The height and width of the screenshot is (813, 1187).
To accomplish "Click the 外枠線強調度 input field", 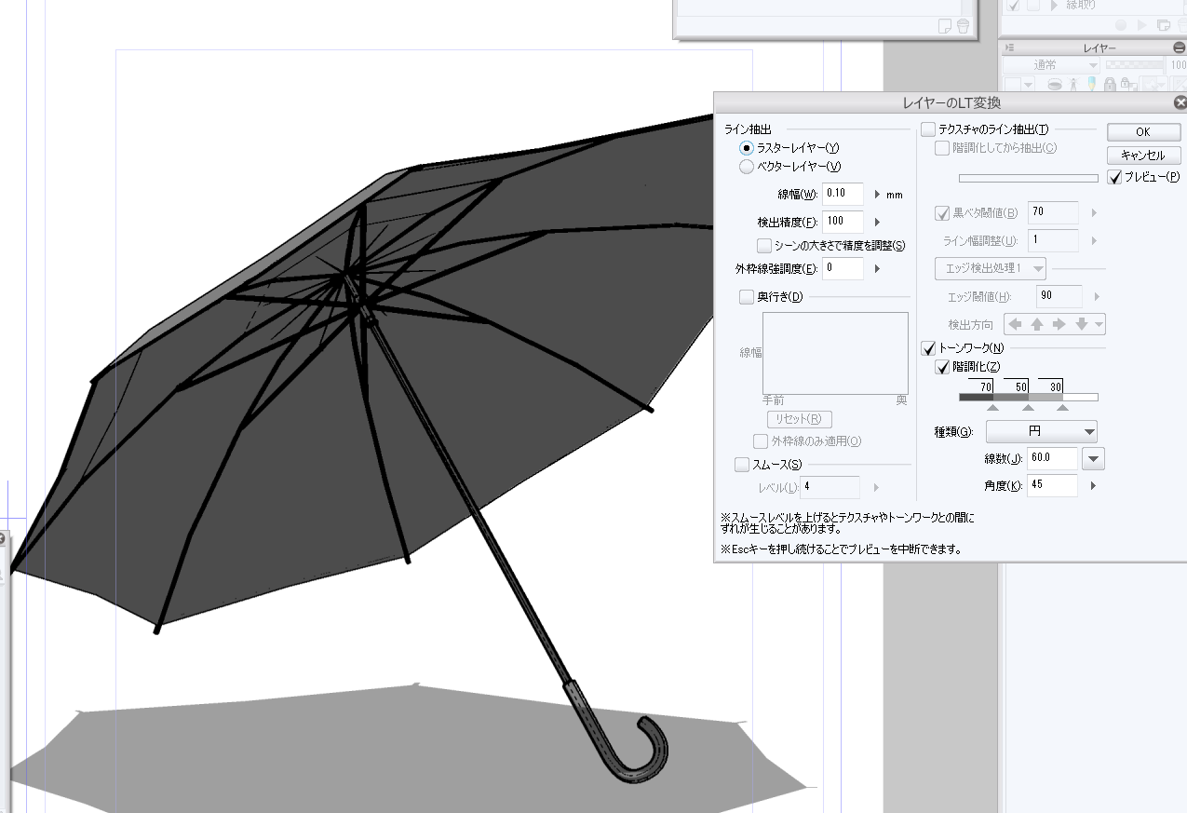I will [843, 268].
